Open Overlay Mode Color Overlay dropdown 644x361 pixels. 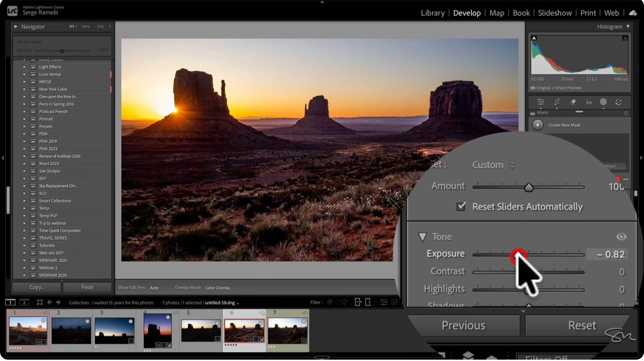coord(220,288)
